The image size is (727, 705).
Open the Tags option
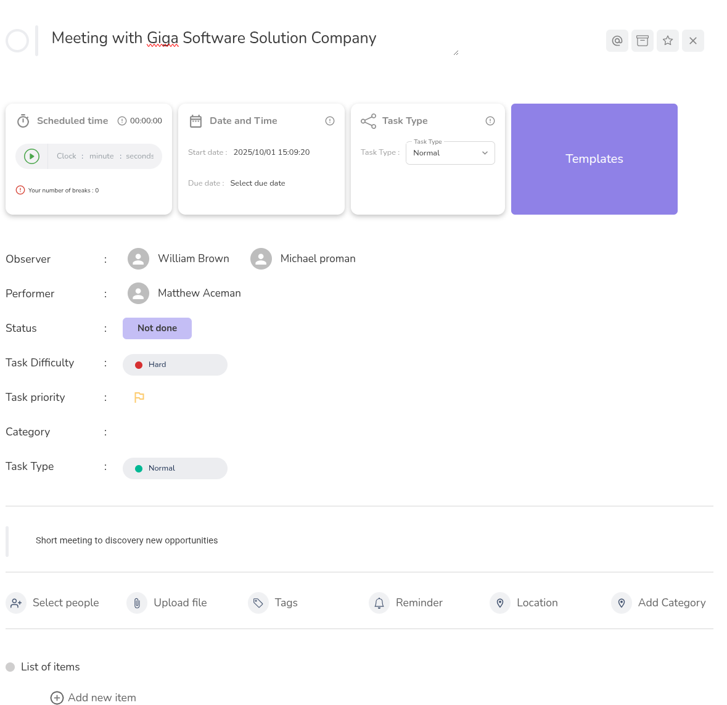pyautogui.click(x=273, y=603)
